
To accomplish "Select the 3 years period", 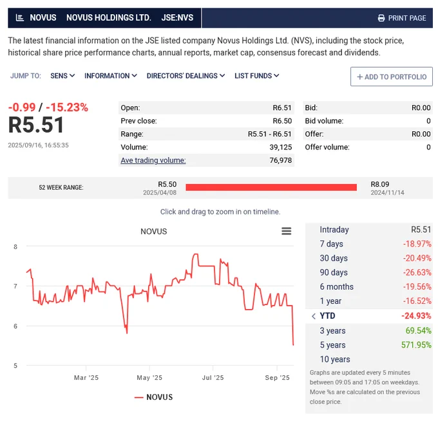I will [x=368, y=330].
